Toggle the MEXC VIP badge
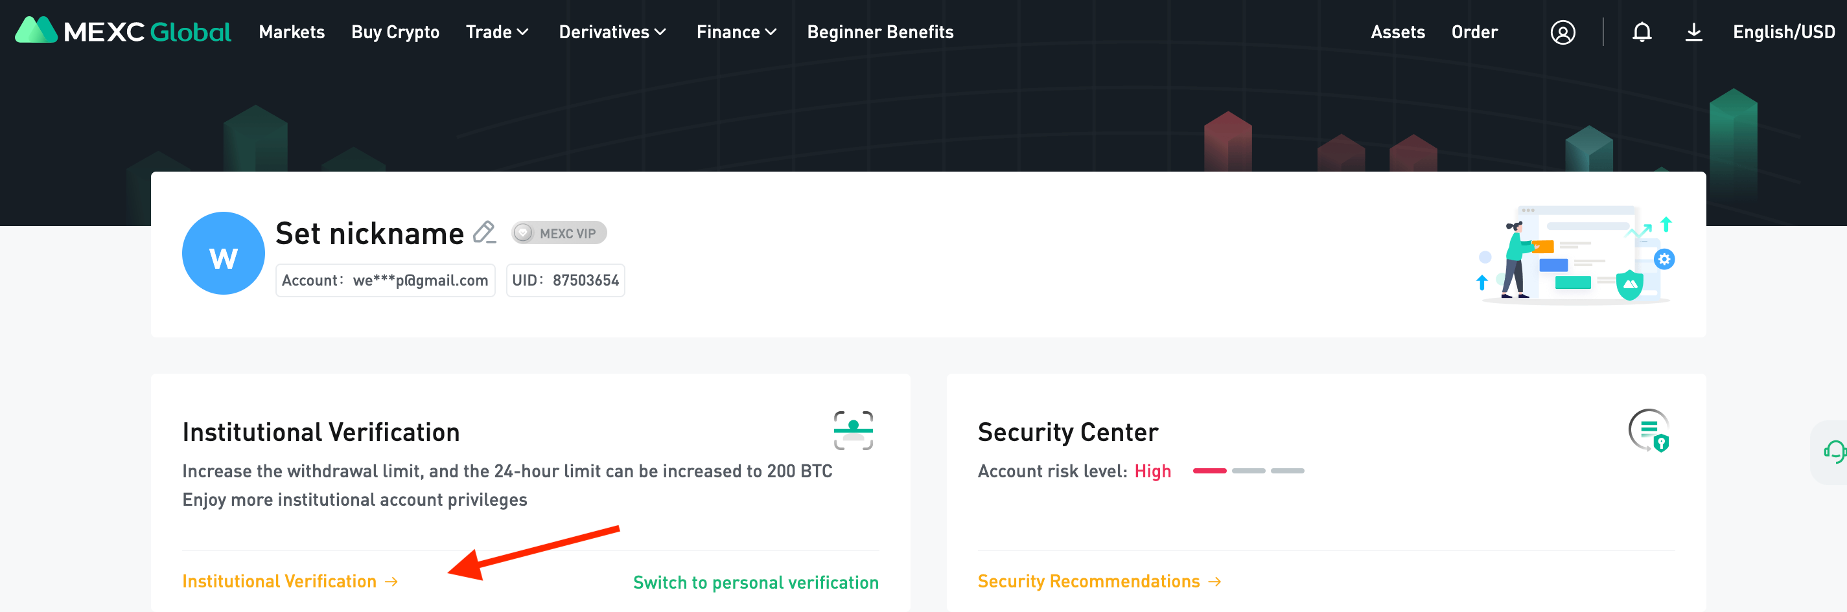This screenshot has height=612, width=1847. point(559,233)
